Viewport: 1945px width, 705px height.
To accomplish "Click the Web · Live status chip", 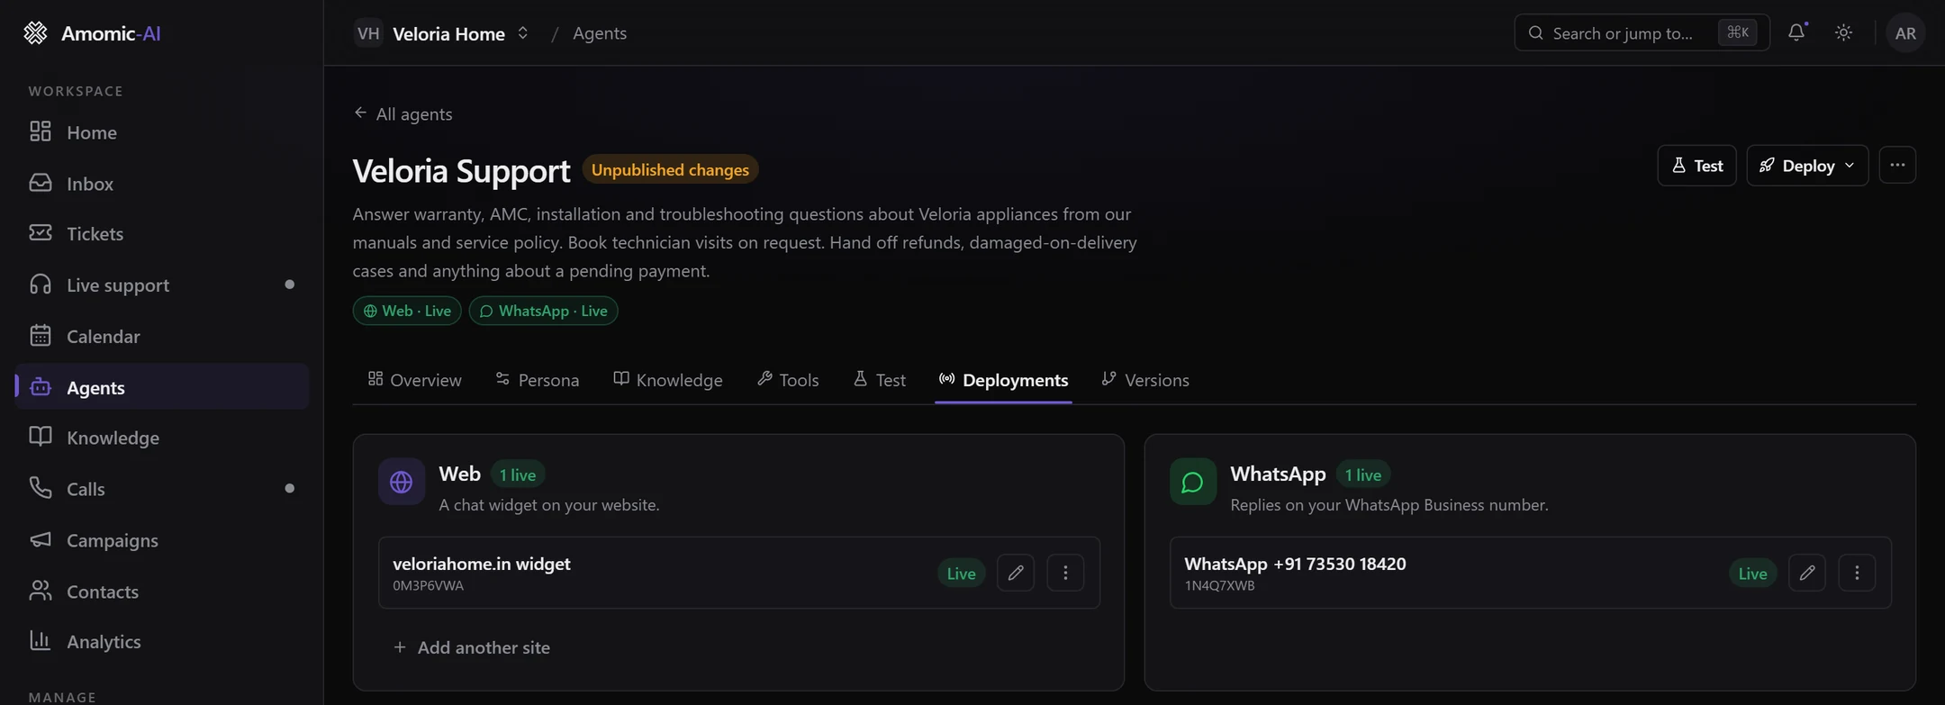I will (407, 311).
